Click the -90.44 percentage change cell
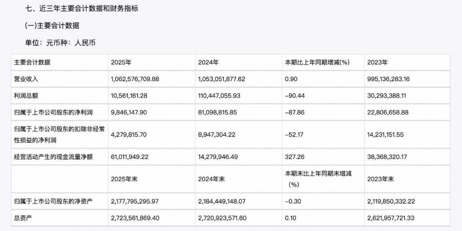462x231 pixels. (x=295, y=96)
